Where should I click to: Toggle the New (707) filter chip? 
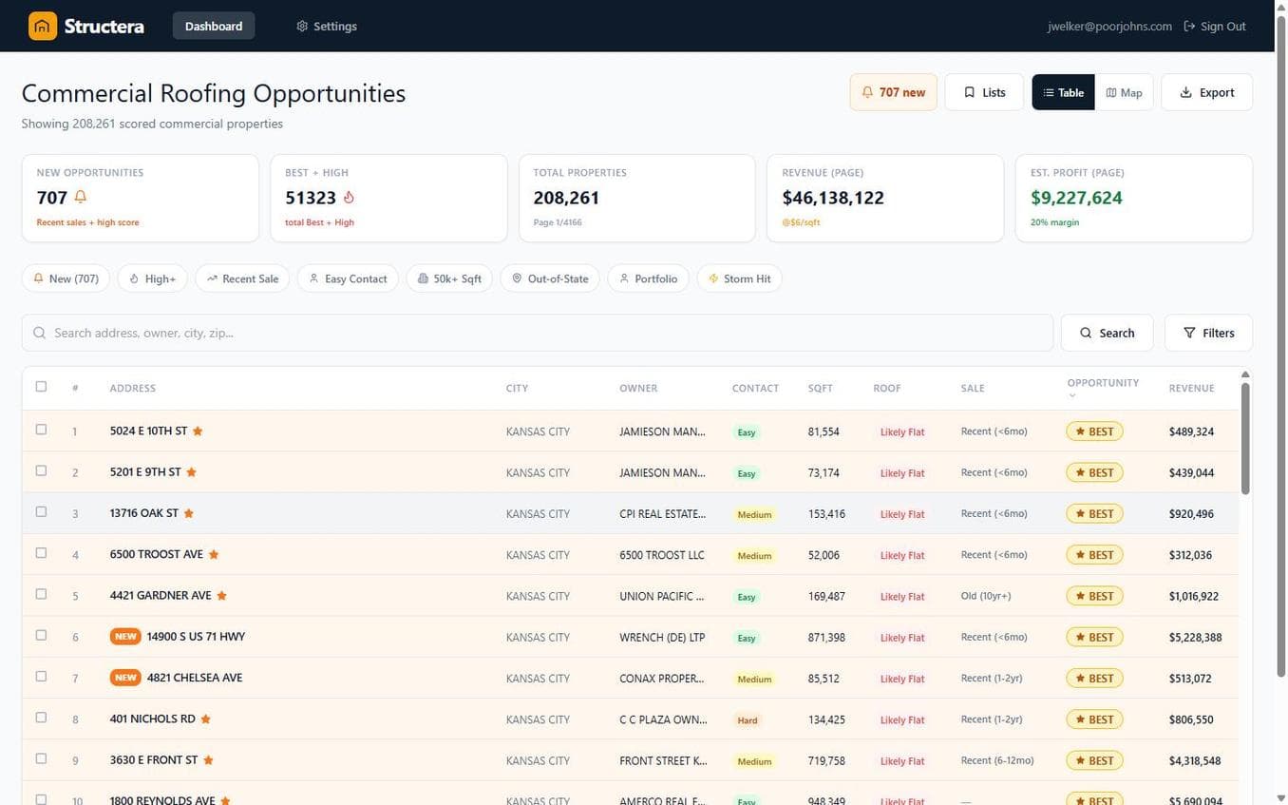pos(65,278)
